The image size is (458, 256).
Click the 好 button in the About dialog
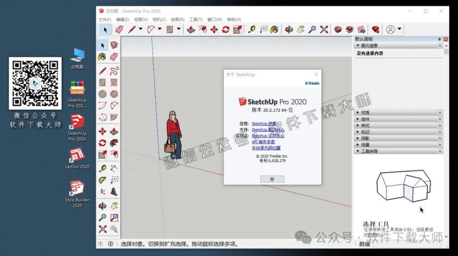tap(272, 179)
